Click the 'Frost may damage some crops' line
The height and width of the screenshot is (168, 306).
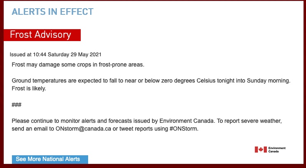pos(78,64)
